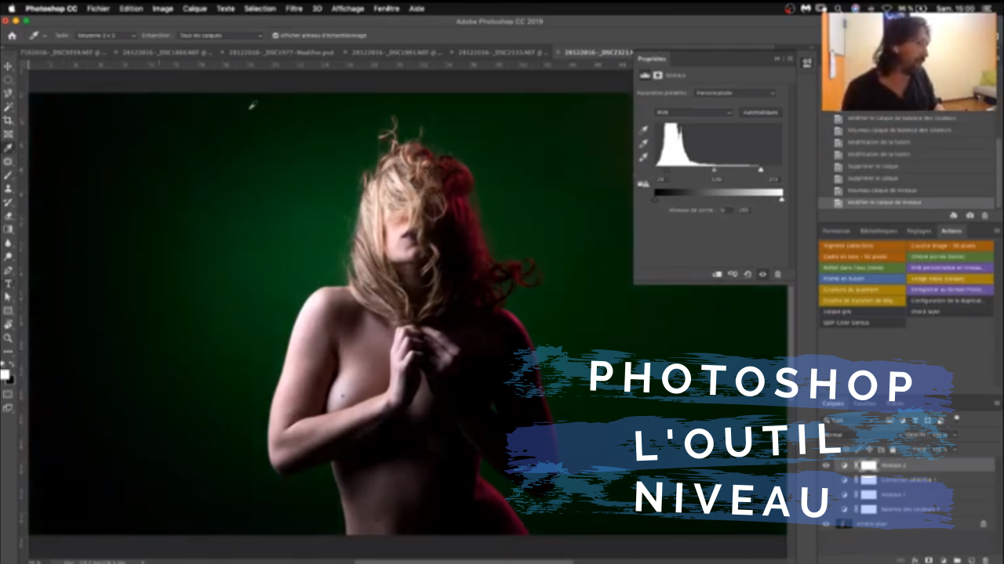This screenshot has height=564, width=1004.
Task: Toggle 'Afficher anneau d'échantillonnage' checkbox
Action: pos(275,35)
